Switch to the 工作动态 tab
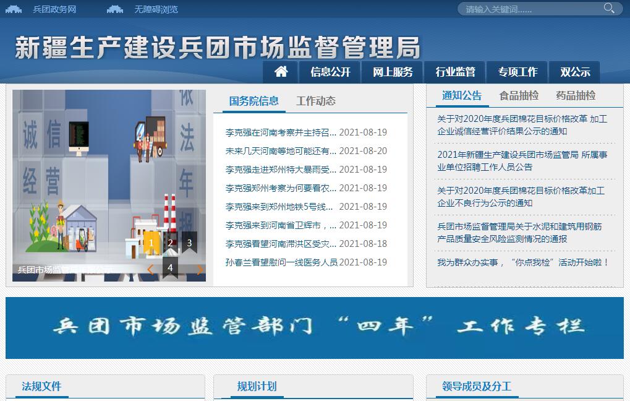The image size is (630, 401). [x=315, y=101]
